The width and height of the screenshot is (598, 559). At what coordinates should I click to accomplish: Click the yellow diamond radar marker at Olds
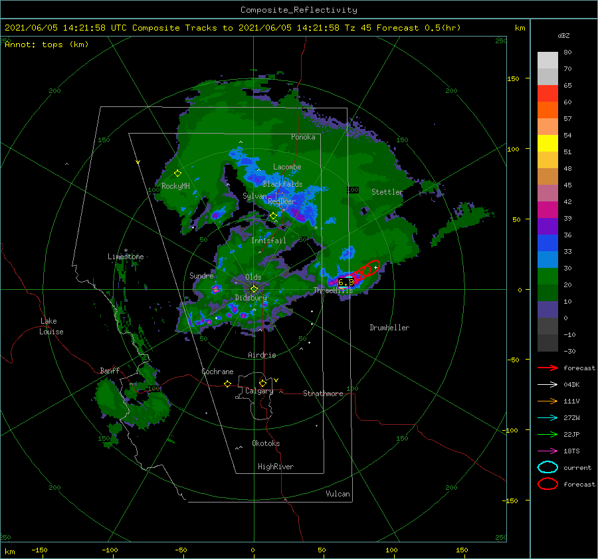pyautogui.click(x=254, y=289)
